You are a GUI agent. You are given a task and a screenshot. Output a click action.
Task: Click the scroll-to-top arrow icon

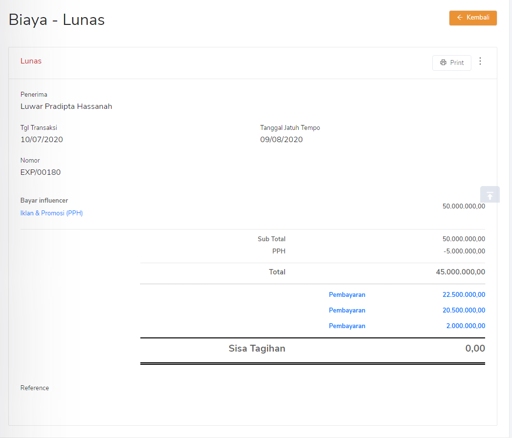pyautogui.click(x=490, y=195)
